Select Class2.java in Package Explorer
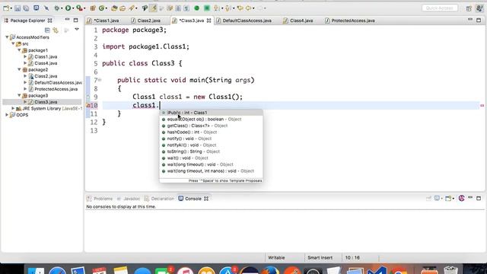Image resolution: width=487 pixels, height=274 pixels. 46,76
